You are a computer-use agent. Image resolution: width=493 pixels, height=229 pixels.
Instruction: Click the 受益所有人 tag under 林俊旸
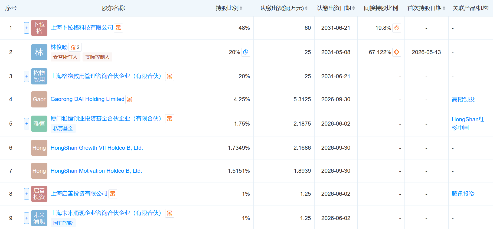[x=65, y=57]
